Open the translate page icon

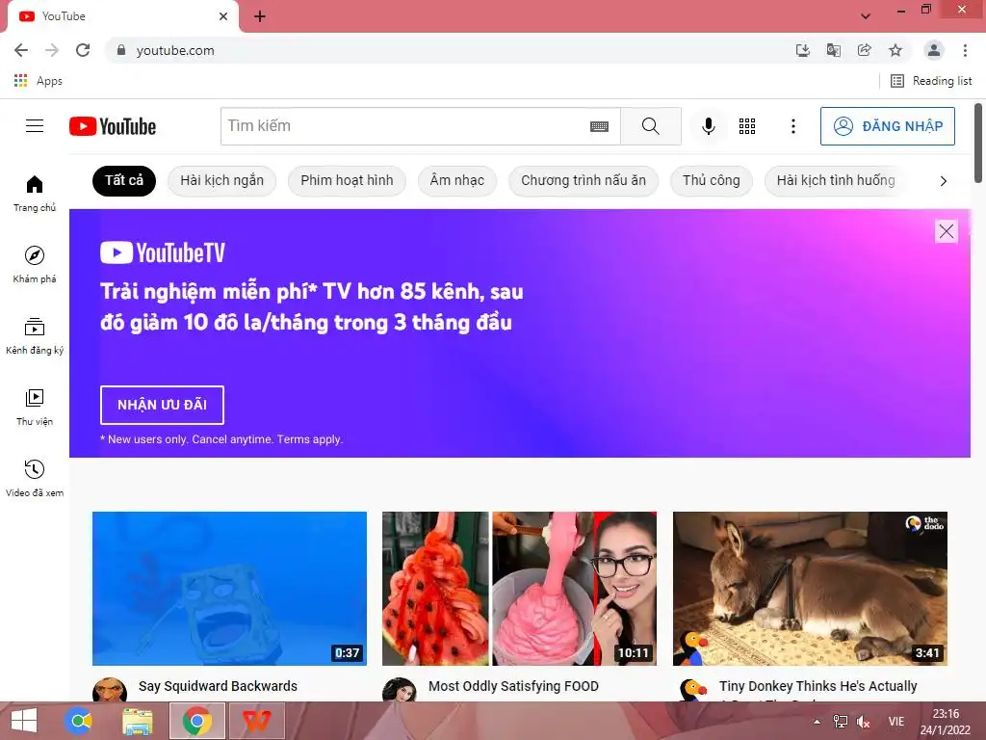pos(833,50)
